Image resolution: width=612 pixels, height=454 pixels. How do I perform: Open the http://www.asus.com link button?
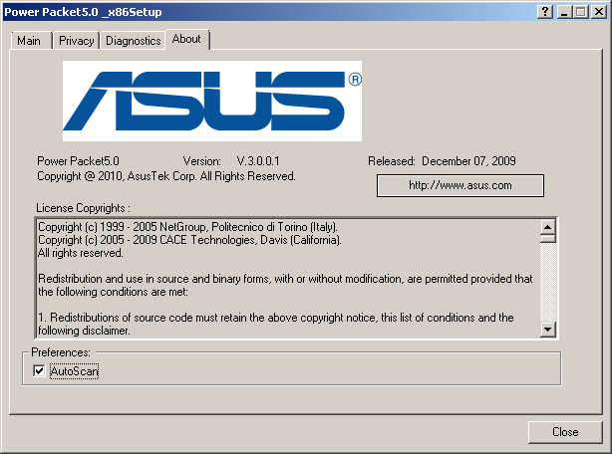[460, 185]
